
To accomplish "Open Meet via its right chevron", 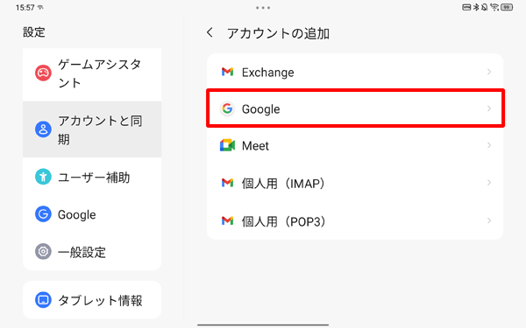I will (489, 145).
